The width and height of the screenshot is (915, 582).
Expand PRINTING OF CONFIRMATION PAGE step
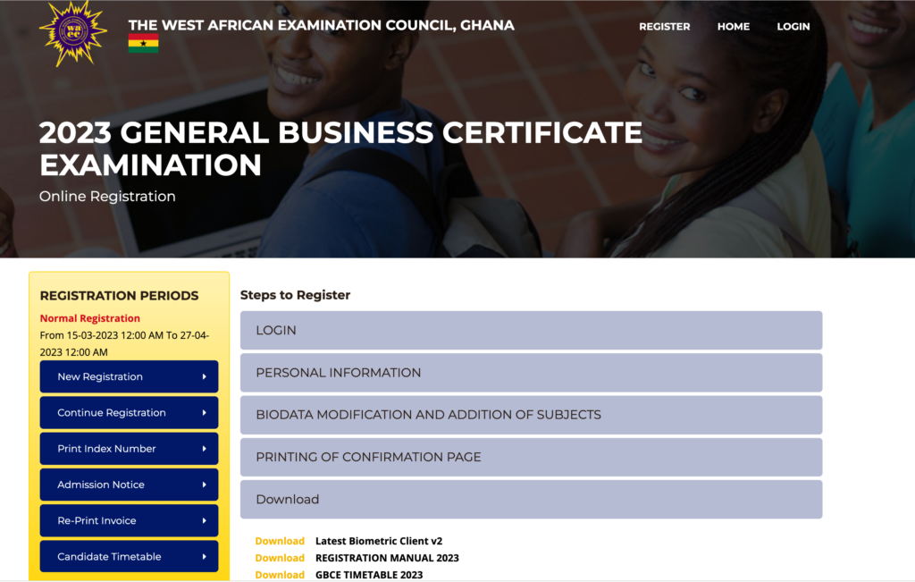pyautogui.click(x=531, y=457)
